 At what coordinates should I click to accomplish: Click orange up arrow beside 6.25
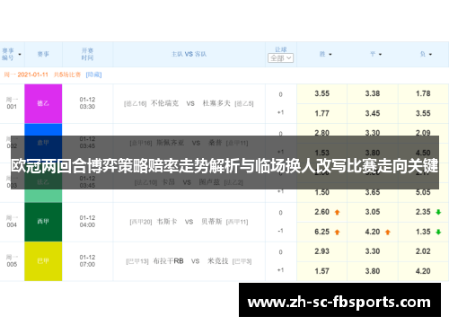pos(337,232)
